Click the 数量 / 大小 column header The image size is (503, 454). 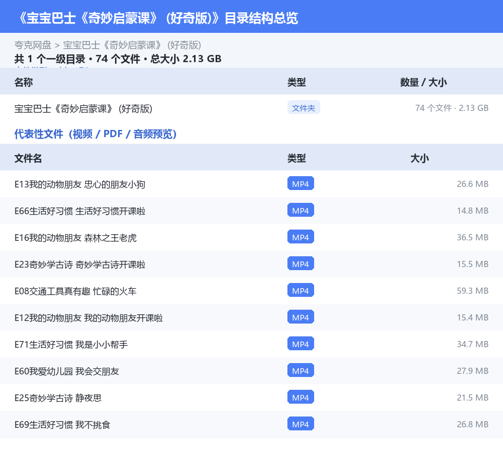(x=423, y=82)
